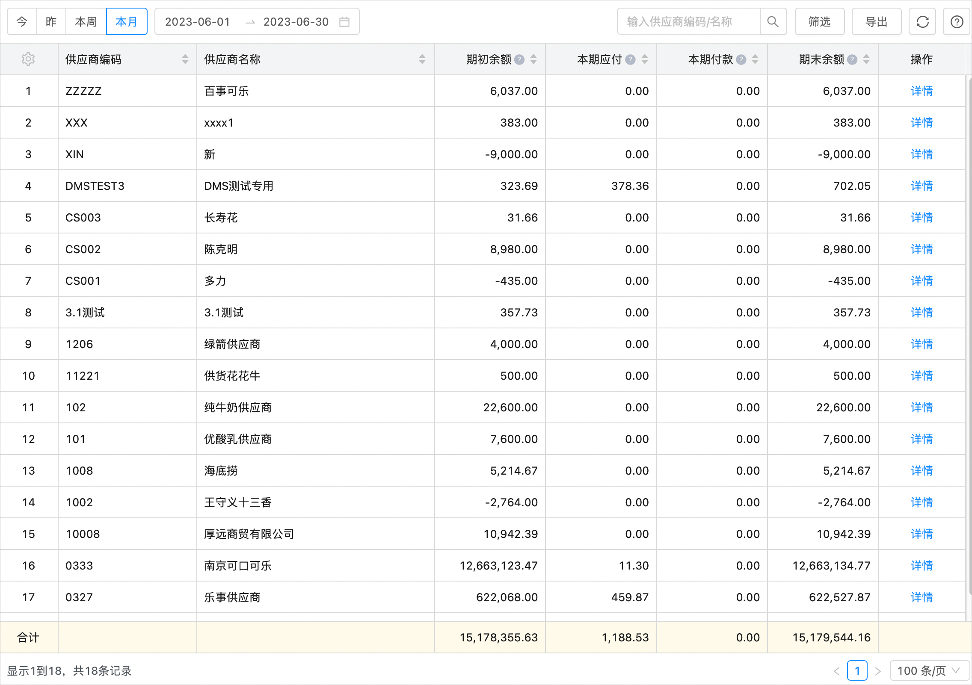Screen dimensions: 972x685
Task: Click the 显示1到18 record count text
Action: [x=69, y=671]
